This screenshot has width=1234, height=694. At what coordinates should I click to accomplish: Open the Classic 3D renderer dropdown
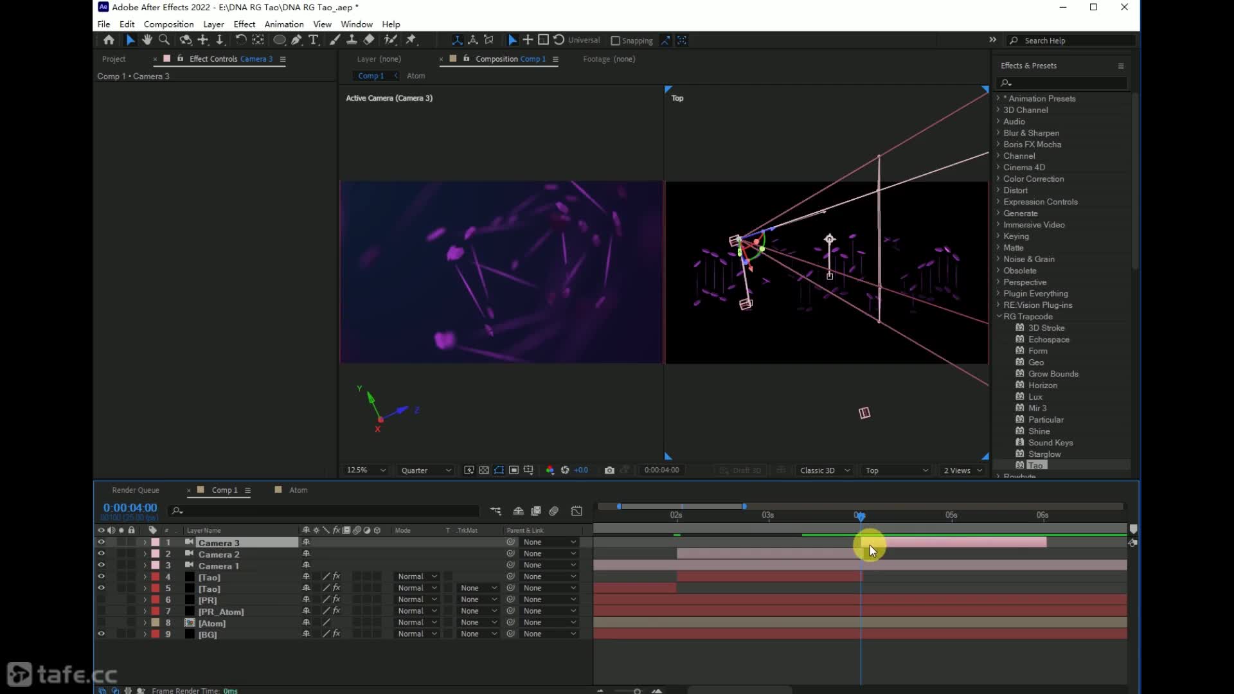(825, 470)
